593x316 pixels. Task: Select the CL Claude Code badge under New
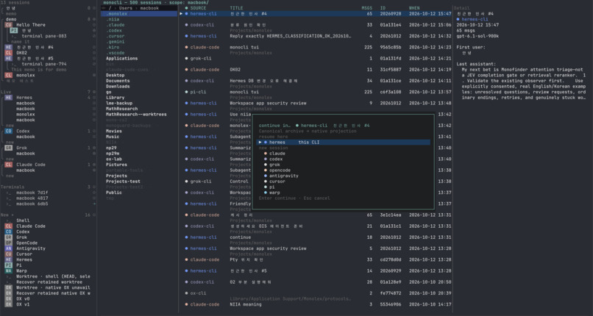coord(8,226)
